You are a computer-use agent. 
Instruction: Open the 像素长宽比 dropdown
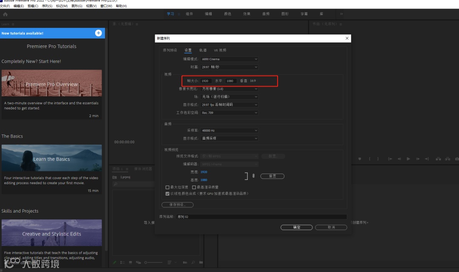(229, 89)
